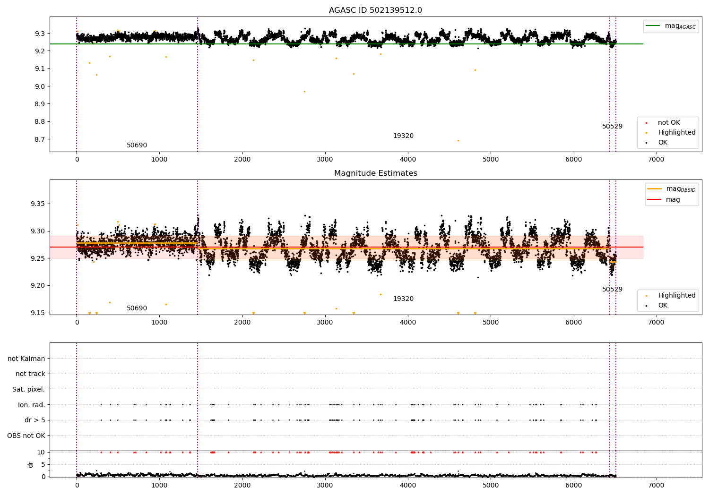The height and width of the screenshot is (496, 709).
Task: Click the lone black point at 9.21 in Magnitude Estimates
Action: point(478,277)
